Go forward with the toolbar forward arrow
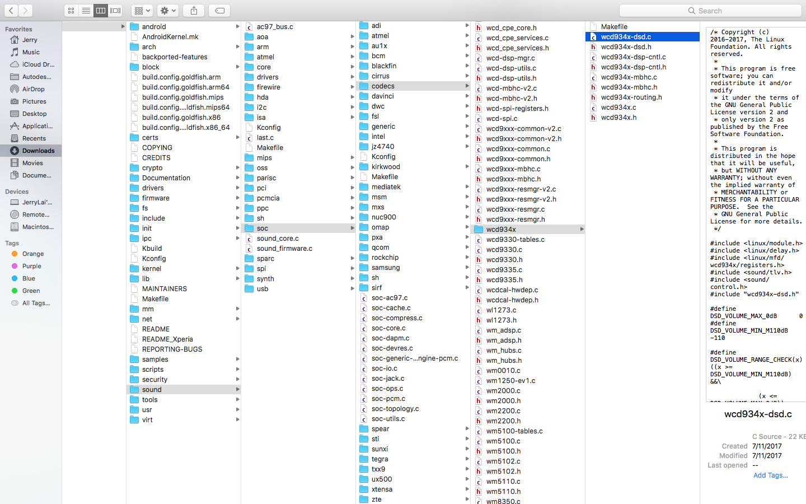The width and height of the screenshot is (806, 504). pos(26,11)
